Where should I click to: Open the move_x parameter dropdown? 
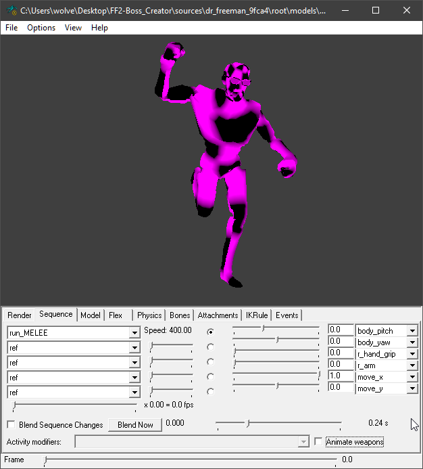pyautogui.click(x=412, y=377)
